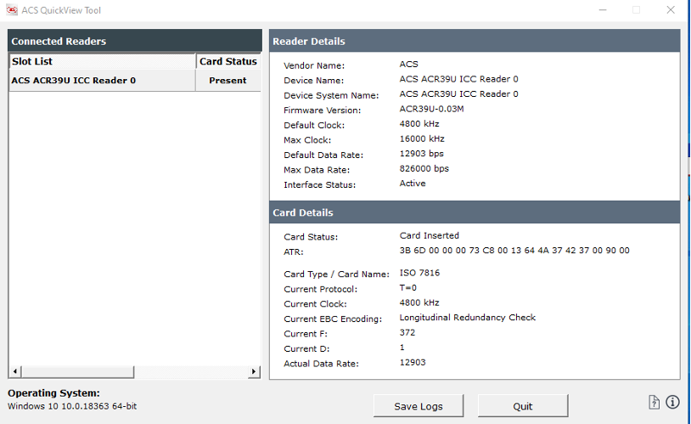This screenshot has width=691, height=424.
Task: Click the horizontal scrollbar thumb
Action: point(77,371)
